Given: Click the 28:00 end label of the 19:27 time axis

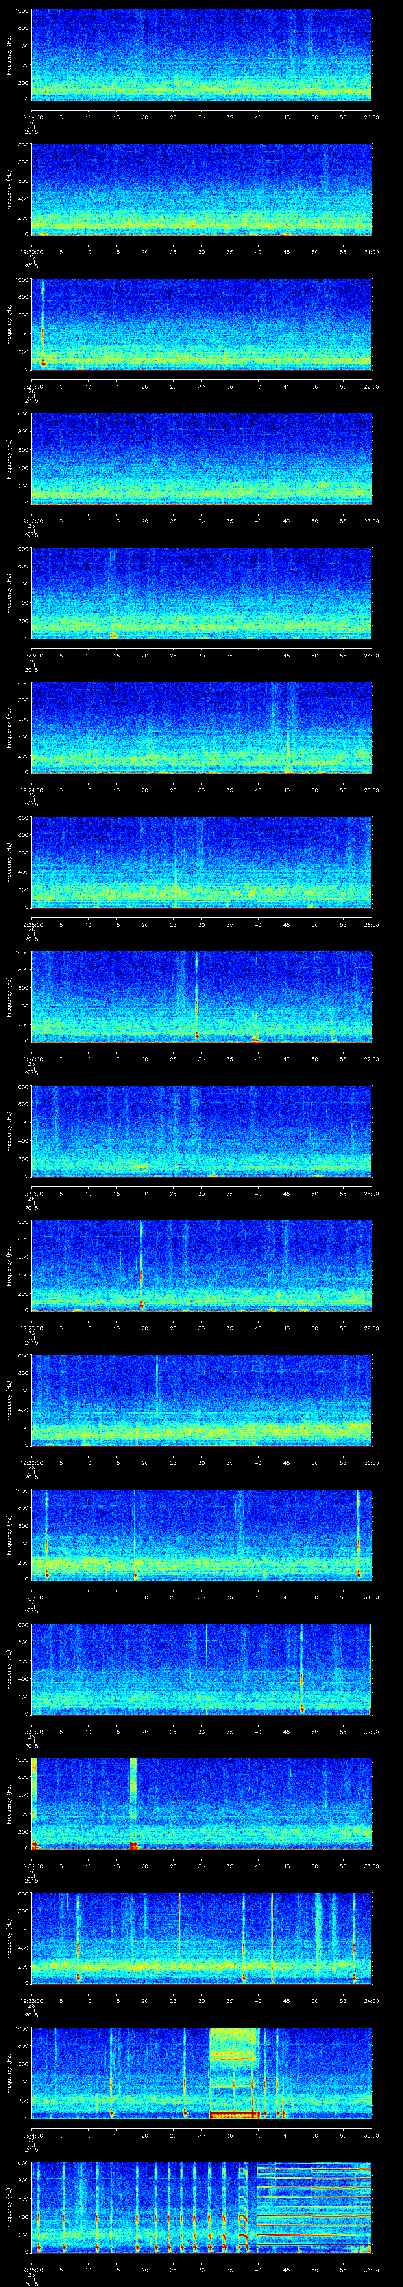Looking at the screenshot, I should 371,1193.
